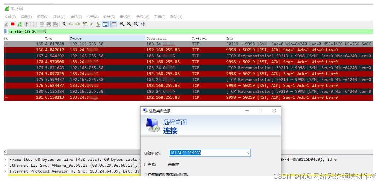382x183 pixels.
Task: Select packet 170 at time 4.570508
Action: (x=188, y=62)
